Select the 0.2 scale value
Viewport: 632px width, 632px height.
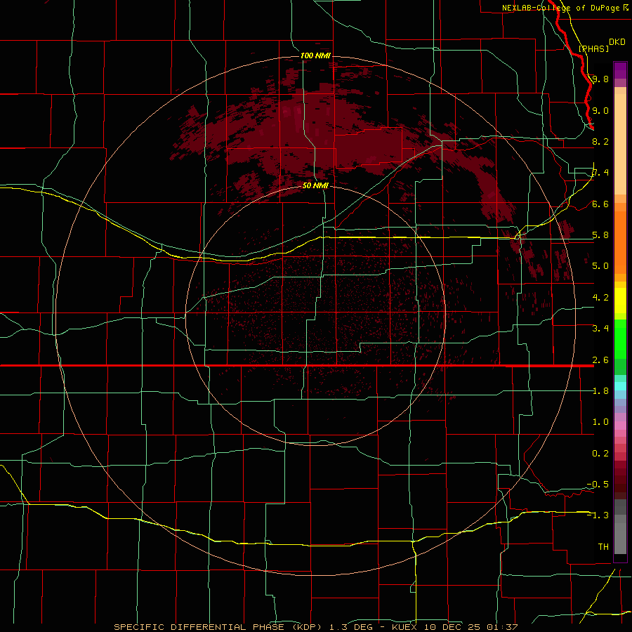point(600,454)
